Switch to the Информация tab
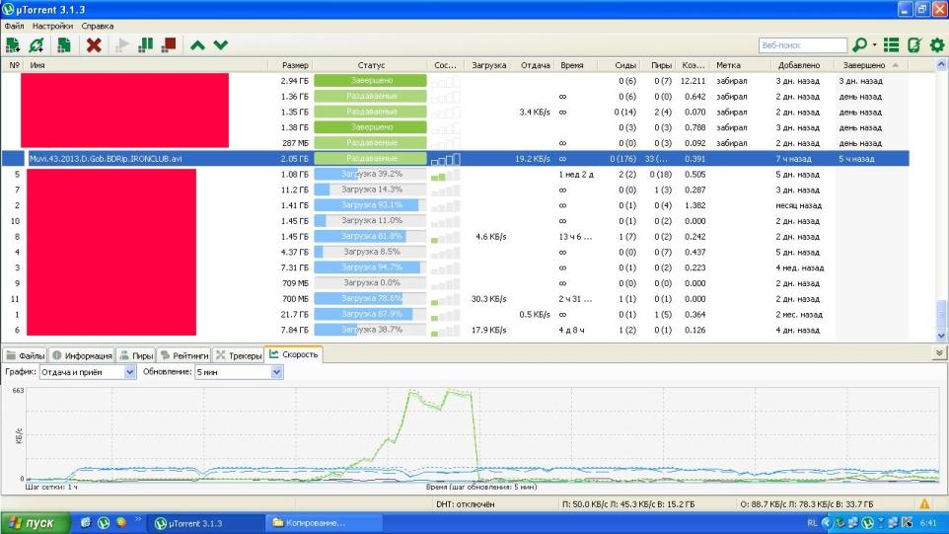The image size is (949, 534). click(x=82, y=355)
